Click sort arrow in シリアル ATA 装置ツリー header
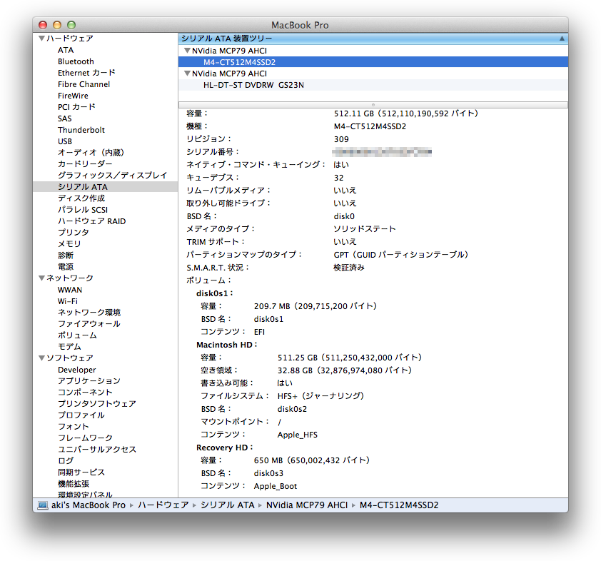 tap(562, 39)
